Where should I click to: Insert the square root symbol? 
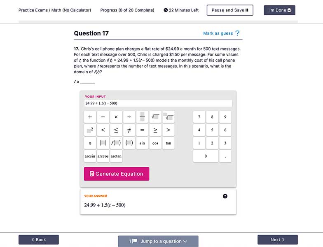[155, 117]
